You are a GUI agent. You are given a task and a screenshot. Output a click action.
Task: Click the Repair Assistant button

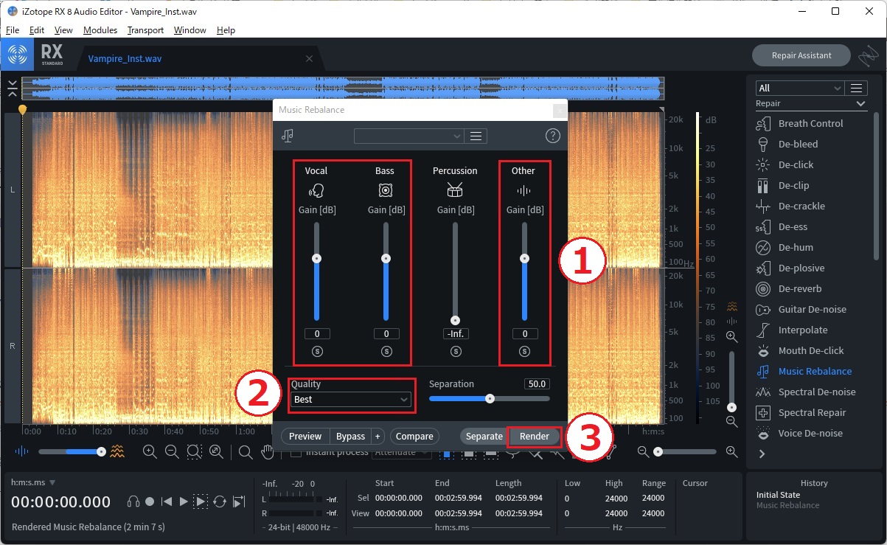[x=801, y=55]
